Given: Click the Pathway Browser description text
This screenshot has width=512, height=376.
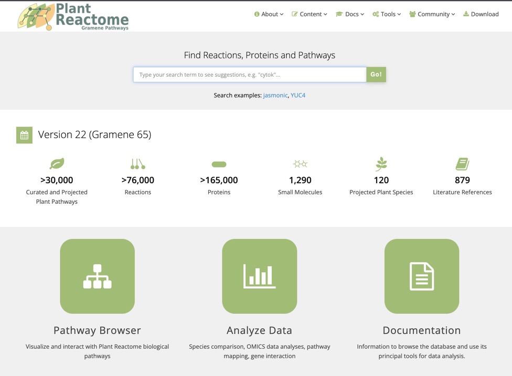Looking at the screenshot, I should click(x=97, y=351).
